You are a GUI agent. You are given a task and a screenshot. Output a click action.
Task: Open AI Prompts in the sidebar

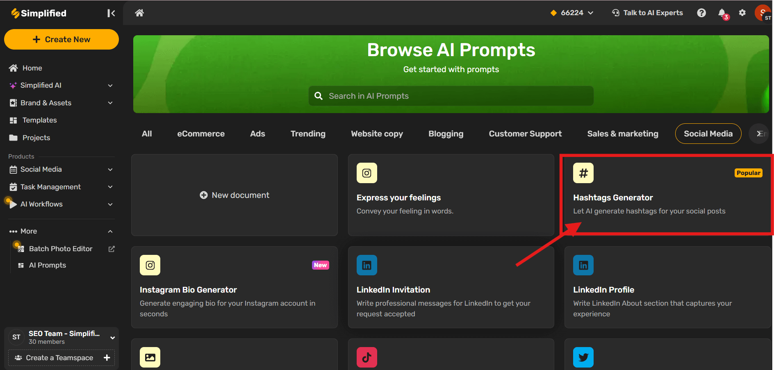coord(47,265)
